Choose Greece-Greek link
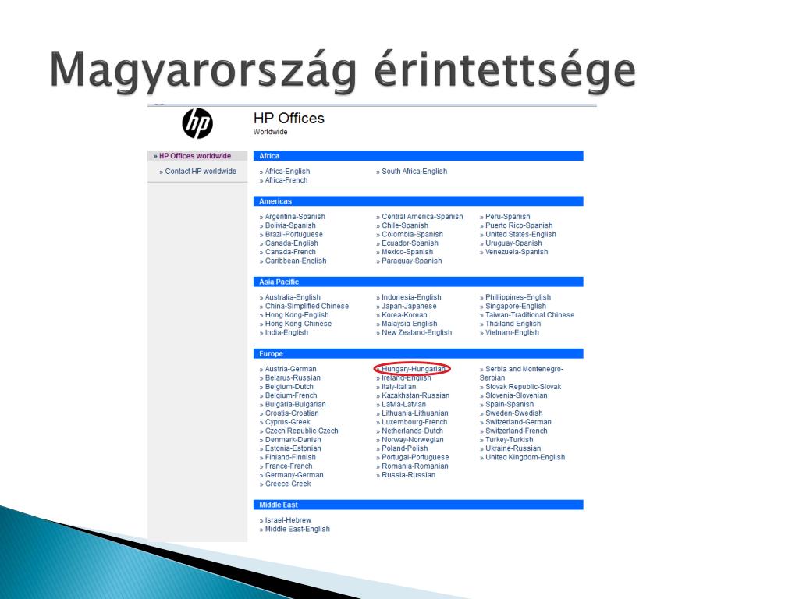 coord(288,484)
